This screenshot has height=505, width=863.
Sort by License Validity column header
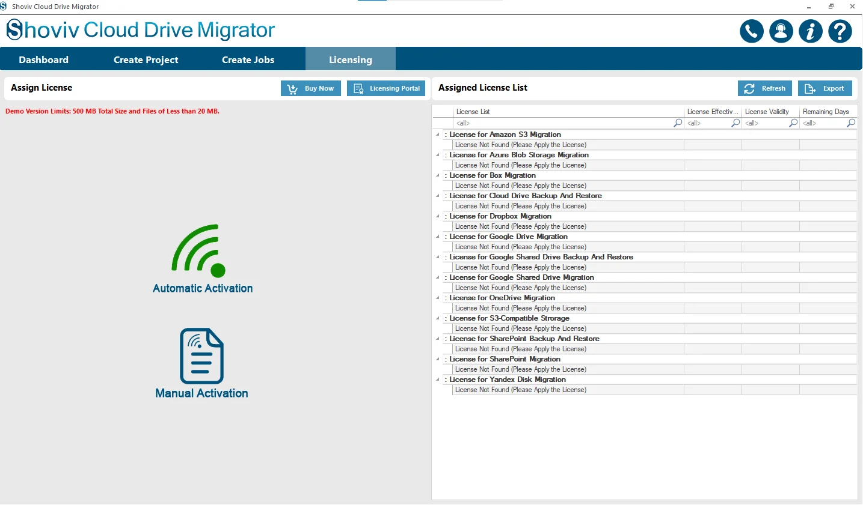click(x=770, y=112)
